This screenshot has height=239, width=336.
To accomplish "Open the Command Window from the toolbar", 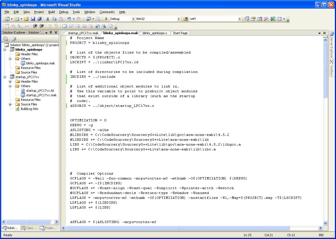I will pos(280,19).
